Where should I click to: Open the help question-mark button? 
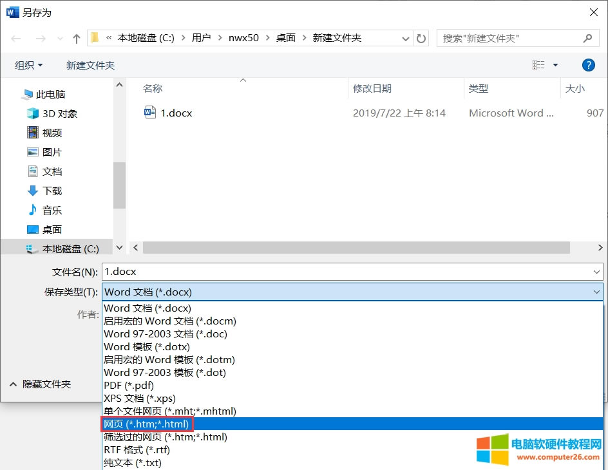coord(588,65)
